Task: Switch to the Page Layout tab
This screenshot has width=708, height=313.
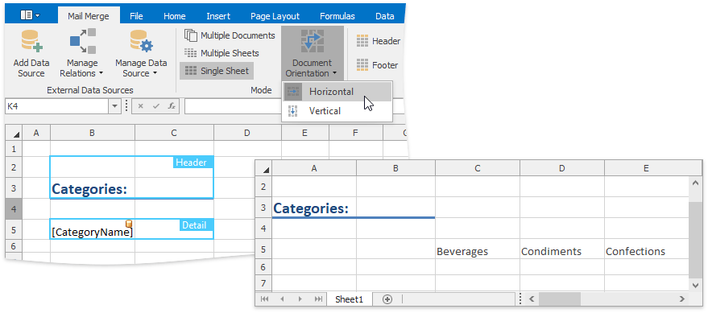Action: (x=275, y=16)
